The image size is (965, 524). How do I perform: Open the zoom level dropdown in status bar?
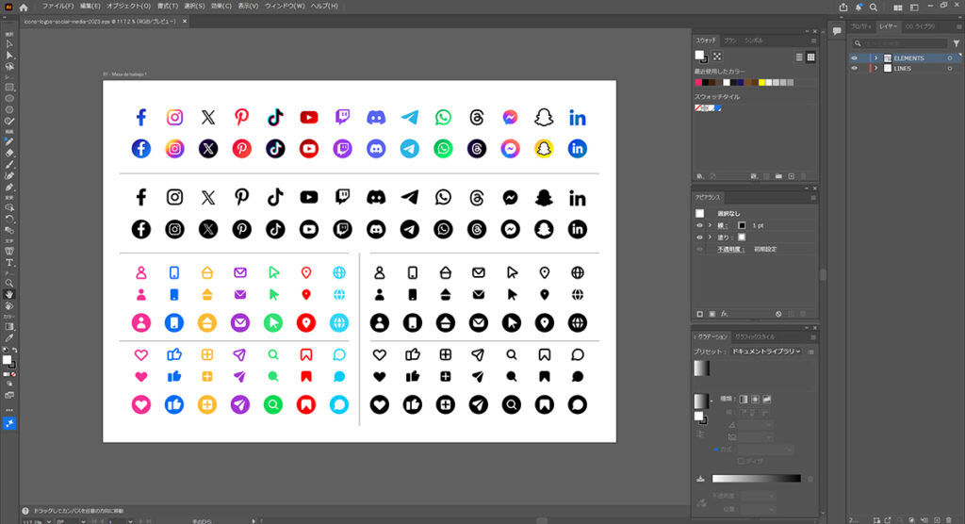pyautogui.click(x=49, y=521)
